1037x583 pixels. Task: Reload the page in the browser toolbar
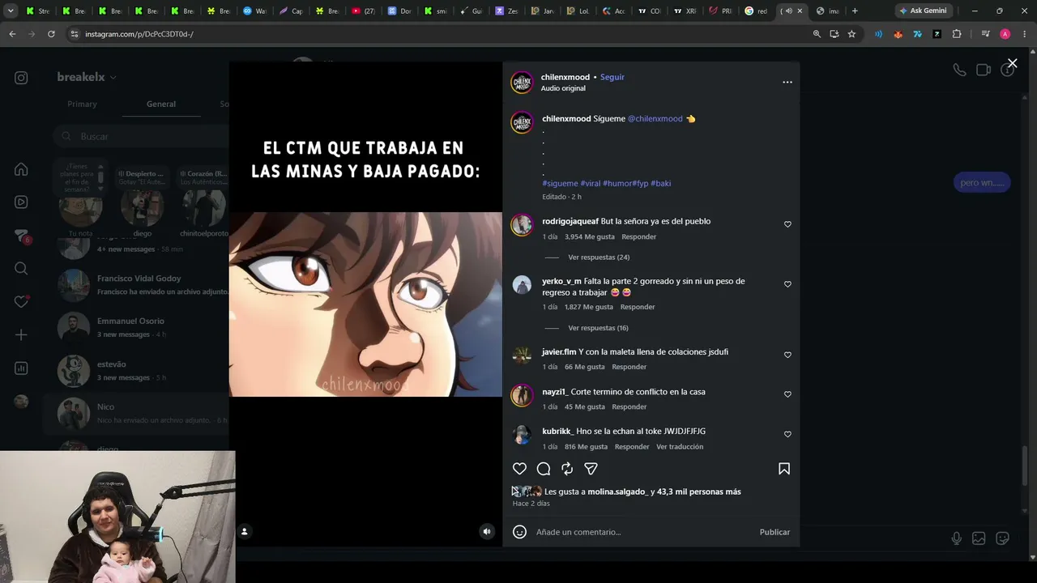click(x=51, y=34)
